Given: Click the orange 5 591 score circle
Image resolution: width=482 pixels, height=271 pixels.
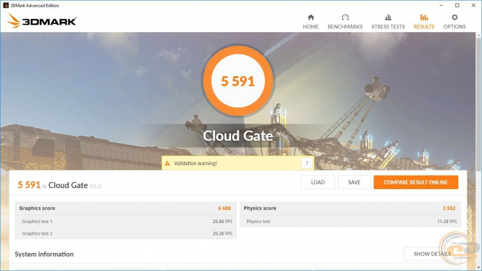Looking at the screenshot, I should coord(238,81).
